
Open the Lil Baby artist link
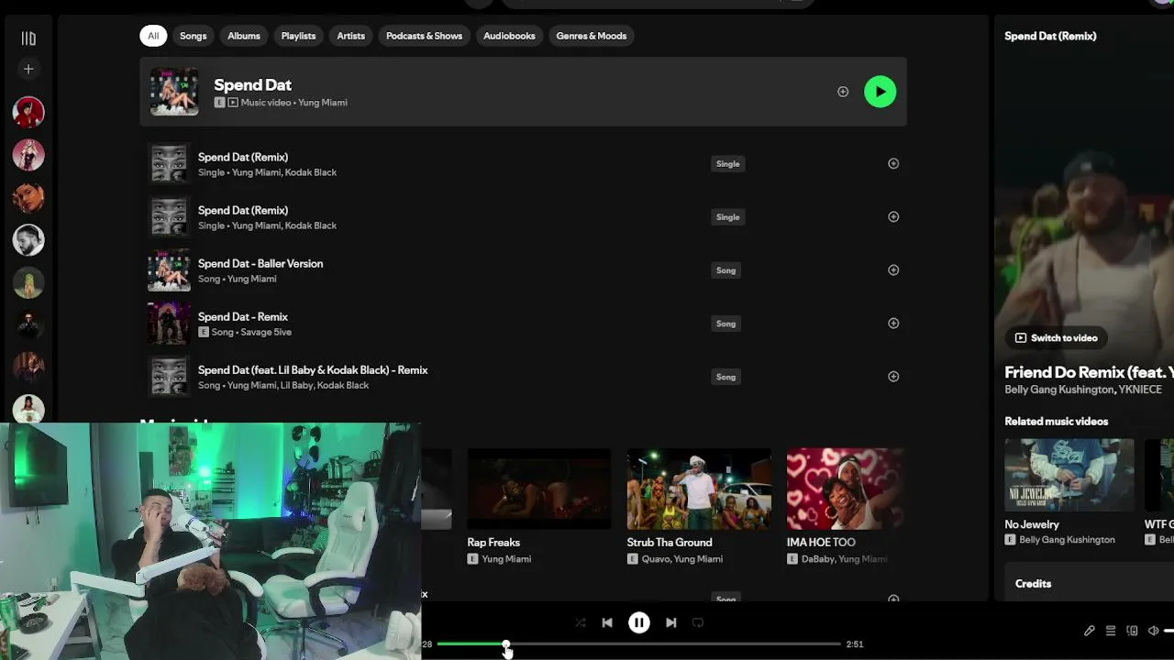[298, 385]
